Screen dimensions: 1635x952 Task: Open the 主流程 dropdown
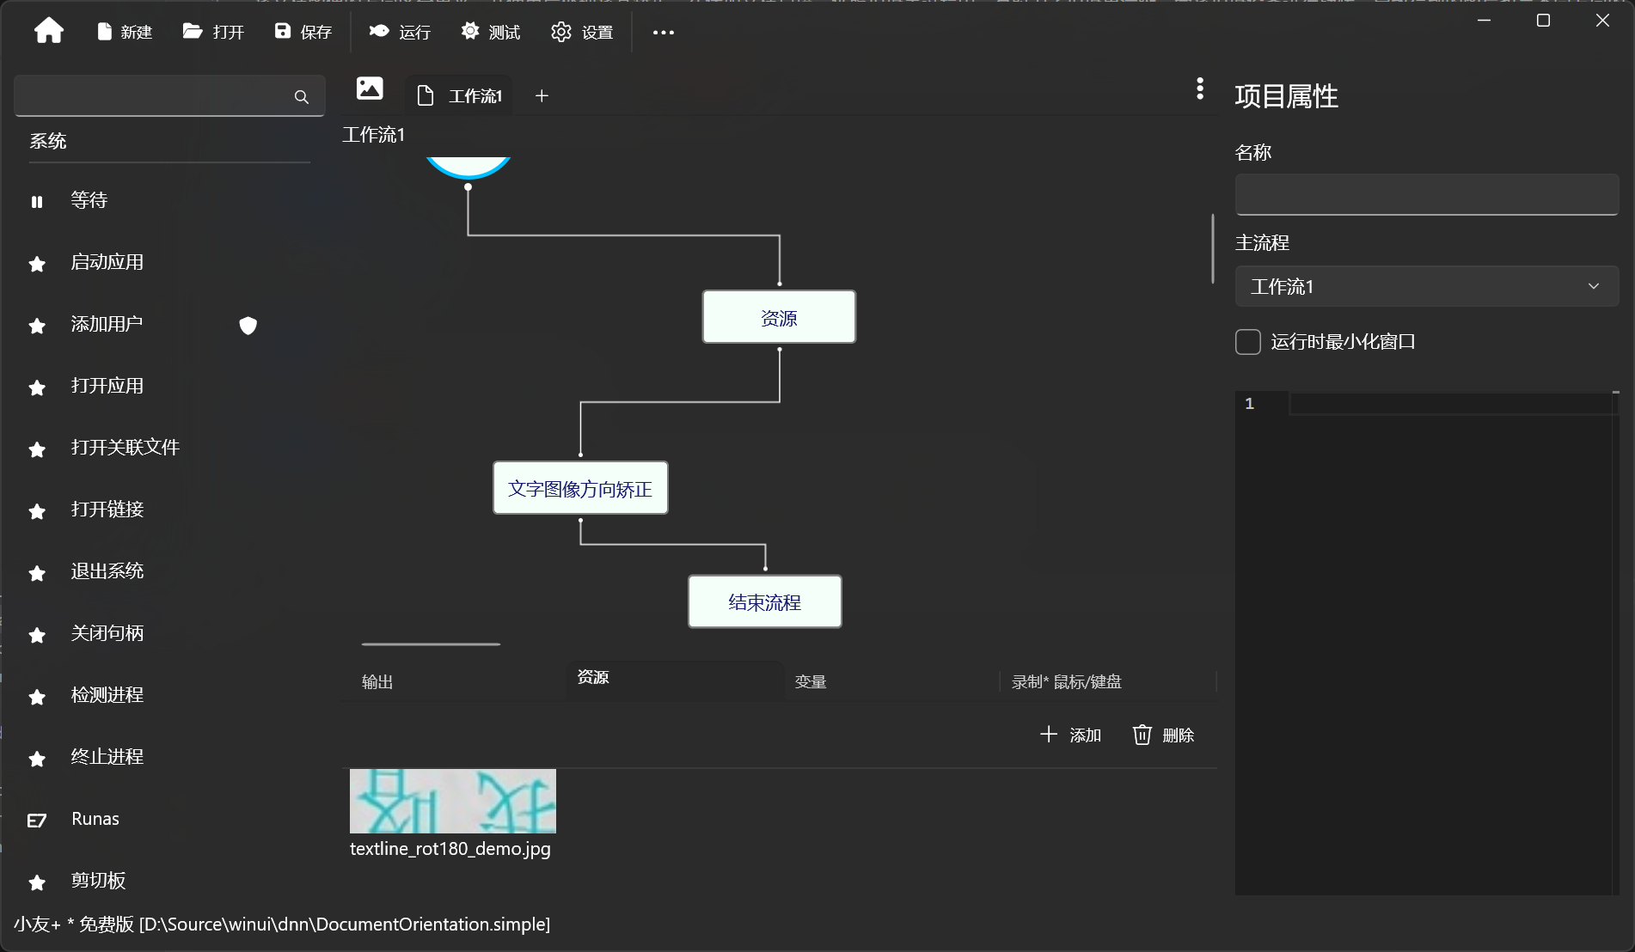[x=1593, y=286]
